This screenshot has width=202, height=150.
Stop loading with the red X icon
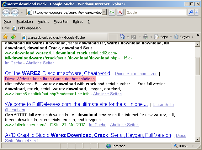click(120, 12)
